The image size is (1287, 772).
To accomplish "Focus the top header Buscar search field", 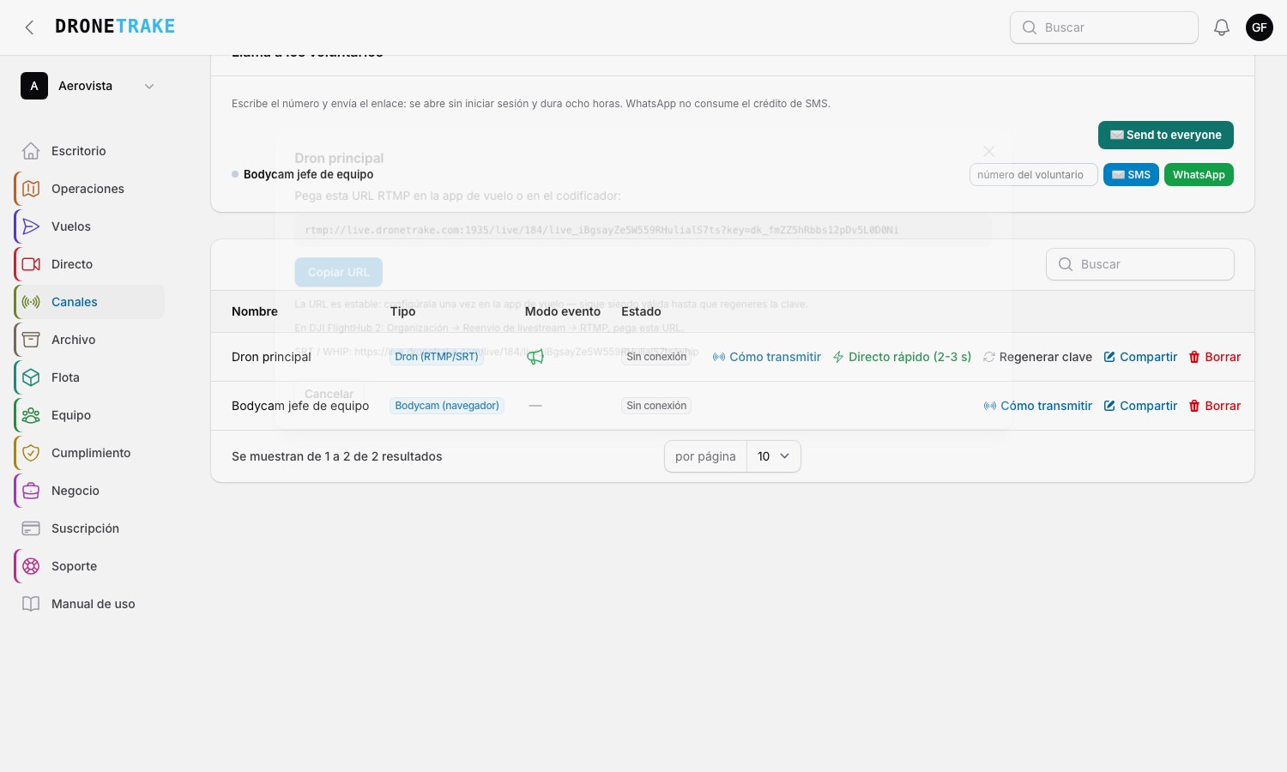I will 1104,27.
